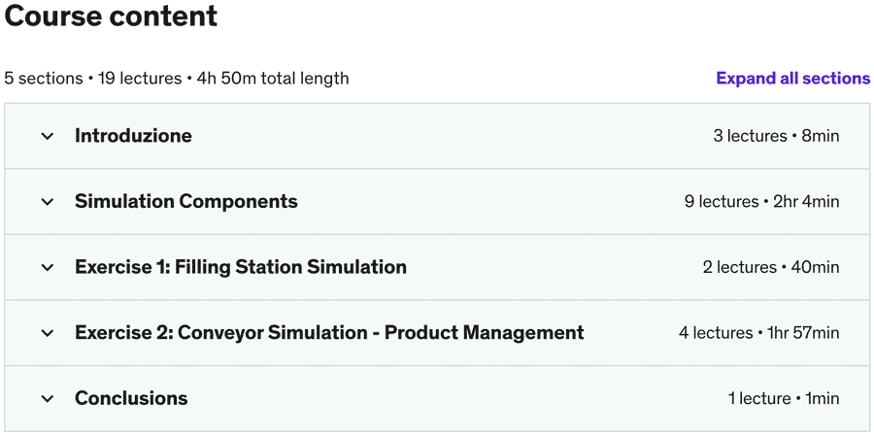
Task: Click the "5 sections" summary text
Action: 44,79
